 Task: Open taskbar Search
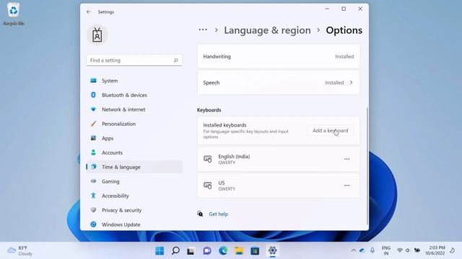pyautogui.click(x=175, y=251)
